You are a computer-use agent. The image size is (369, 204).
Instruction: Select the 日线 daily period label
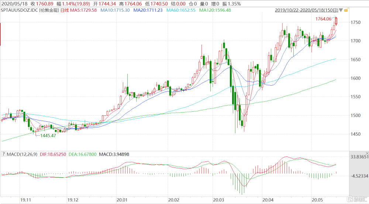65,10
